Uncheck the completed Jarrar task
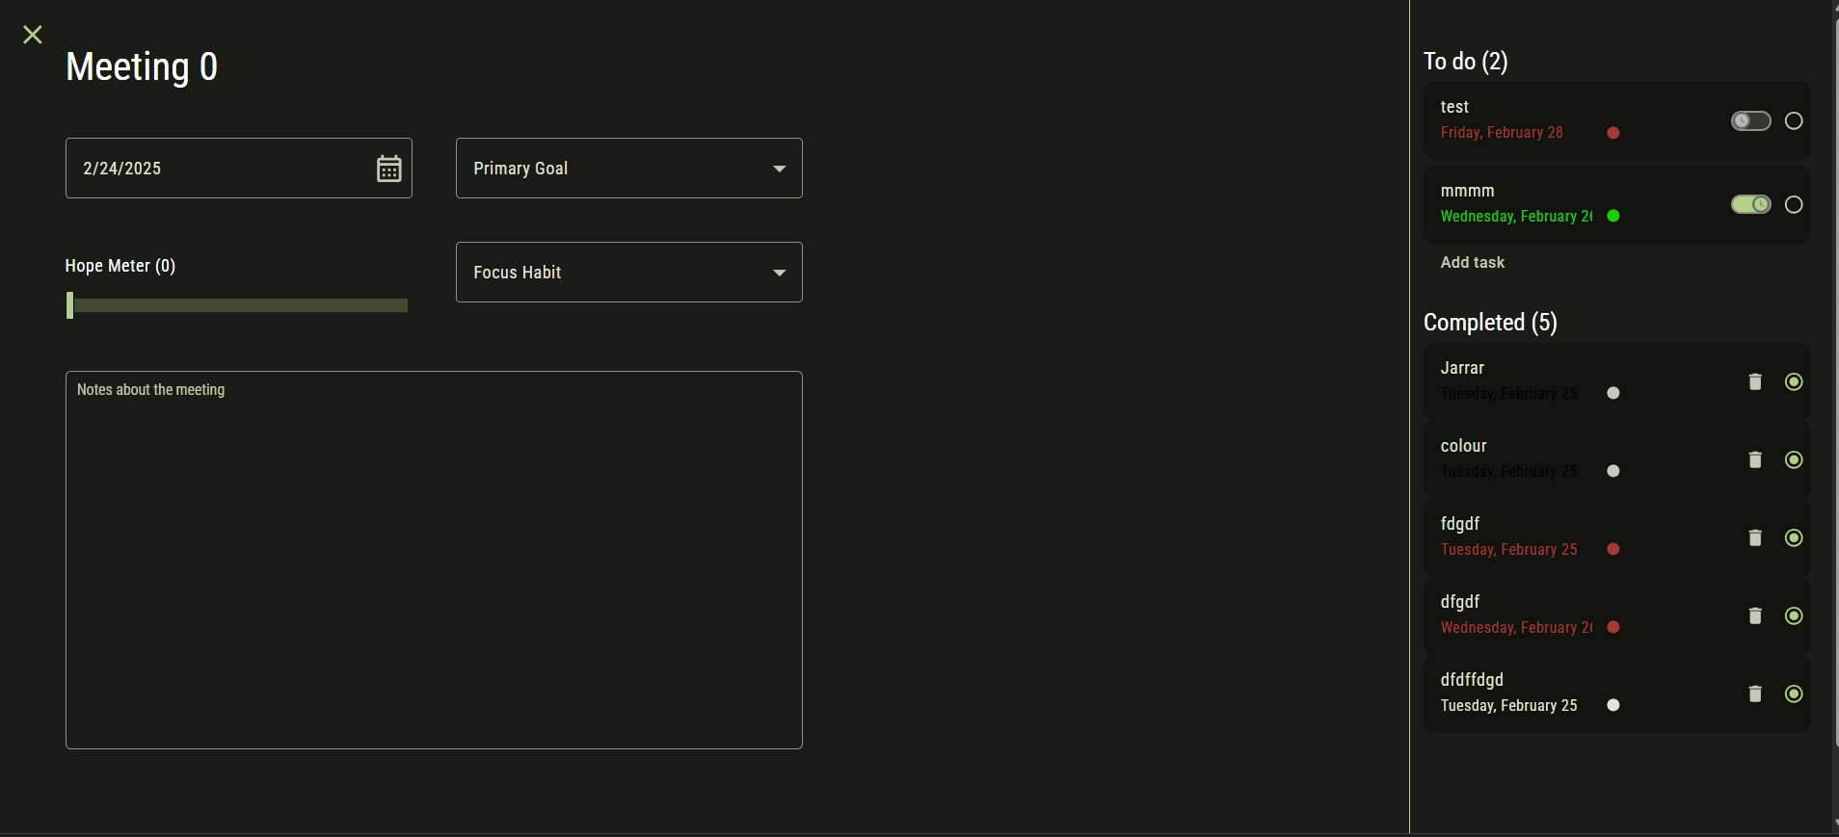Image resolution: width=1839 pixels, height=837 pixels. pyautogui.click(x=1794, y=382)
